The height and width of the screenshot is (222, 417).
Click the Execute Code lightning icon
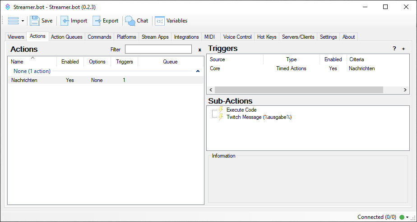[221, 110]
